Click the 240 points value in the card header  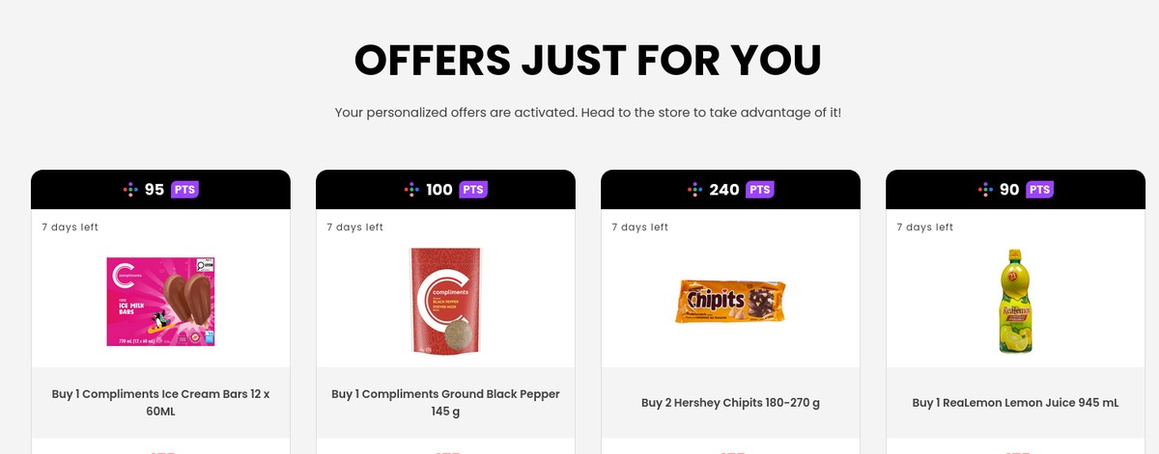pyautogui.click(x=724, y=190)
